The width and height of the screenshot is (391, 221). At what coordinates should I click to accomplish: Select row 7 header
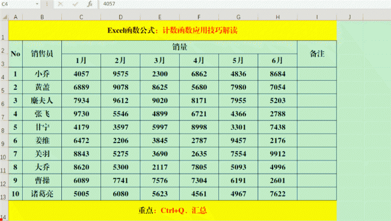click(x=4, y=114)
